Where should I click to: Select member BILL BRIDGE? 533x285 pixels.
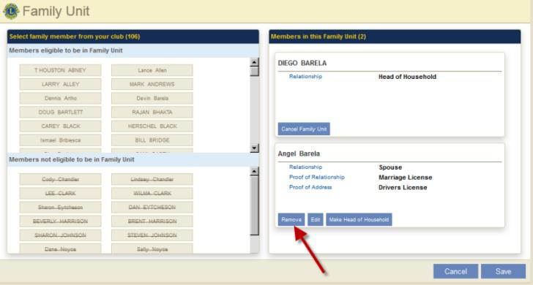[152, 140]
